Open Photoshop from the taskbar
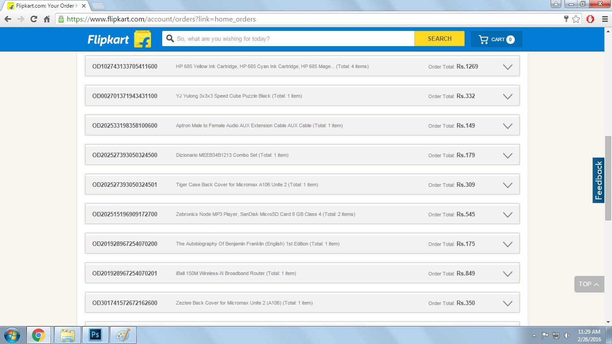 [x=95, y=335]
